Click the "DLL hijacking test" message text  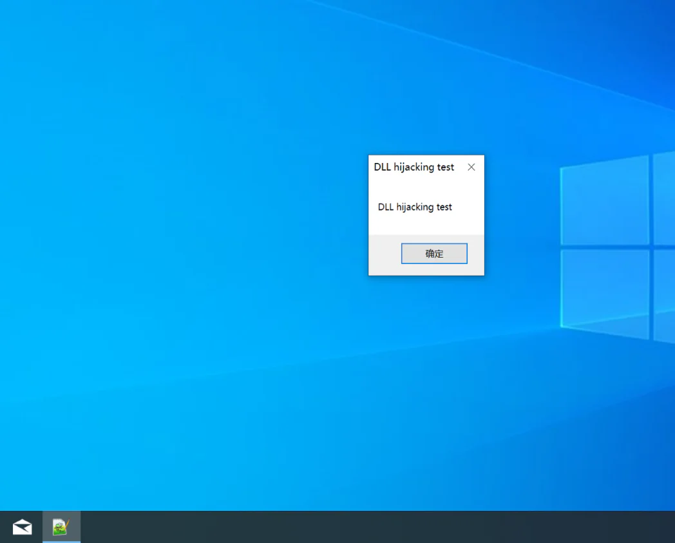(415, 207)
